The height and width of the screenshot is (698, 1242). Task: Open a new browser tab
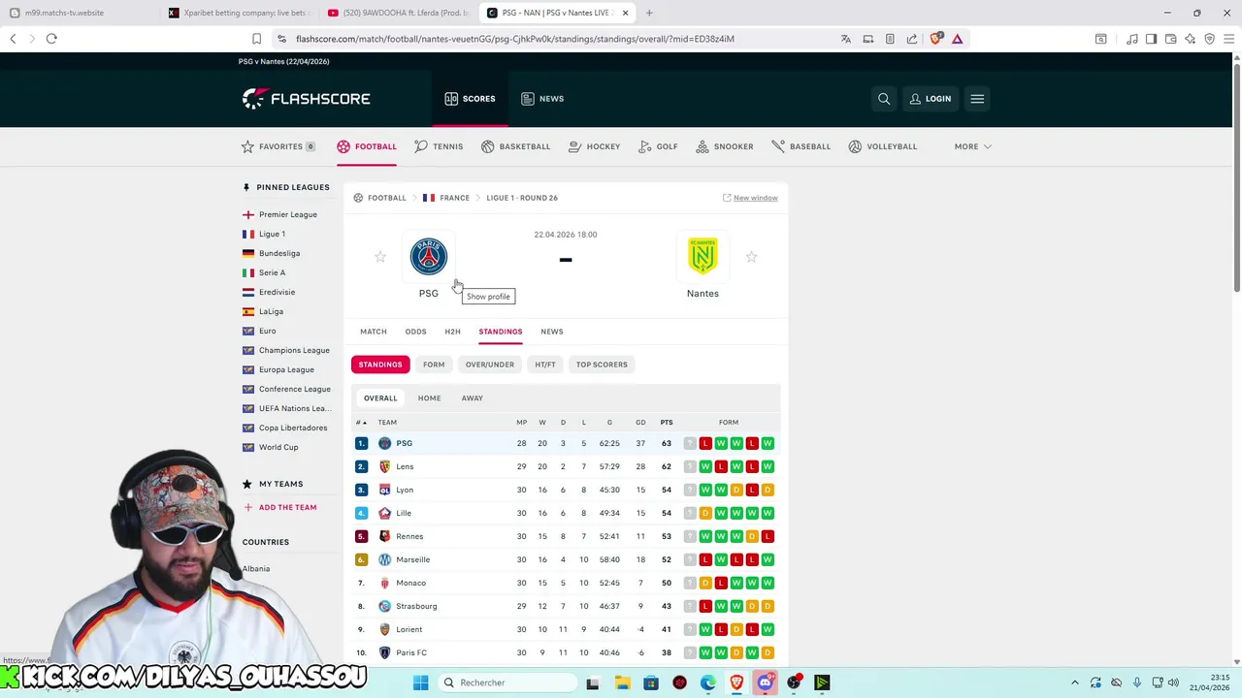pyautogui.click(x=649, y=13)
